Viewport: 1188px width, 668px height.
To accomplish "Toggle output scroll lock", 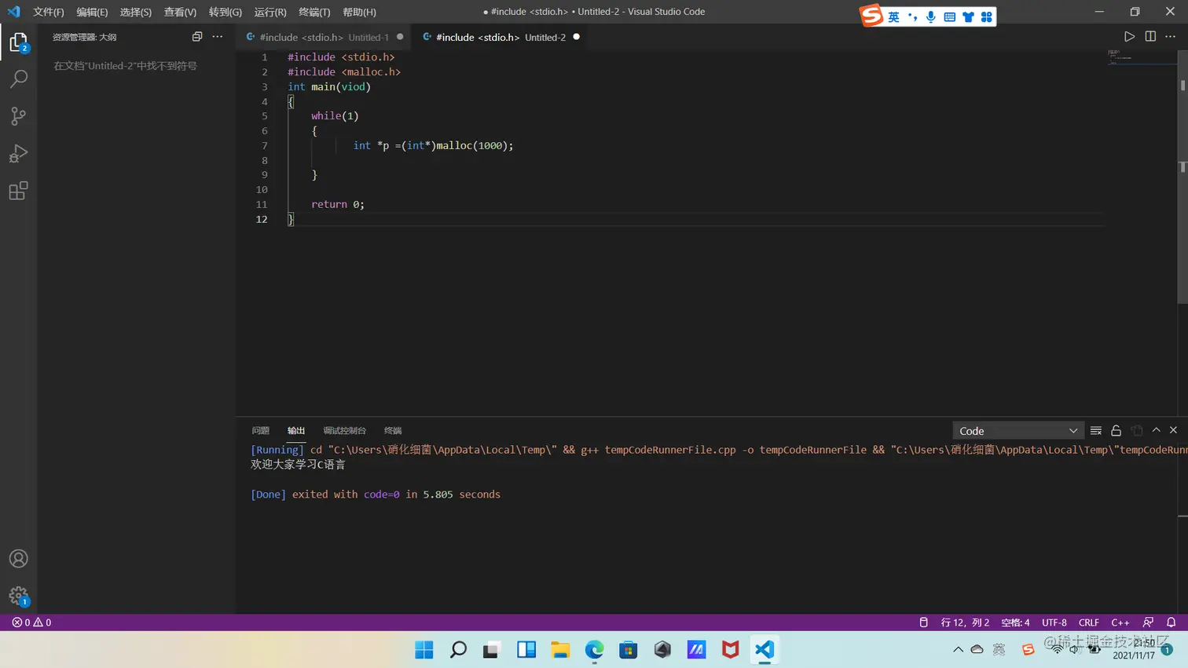I will pos(1116,430).
